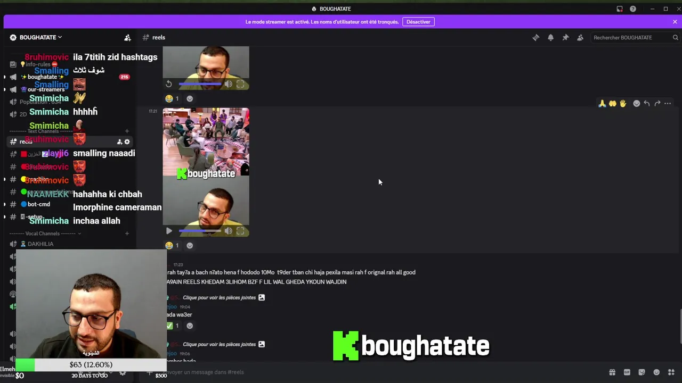The height and width of the screenshot is (383, 682).
Task: Make the second video fullscreen
Action: tap(240, 231)
